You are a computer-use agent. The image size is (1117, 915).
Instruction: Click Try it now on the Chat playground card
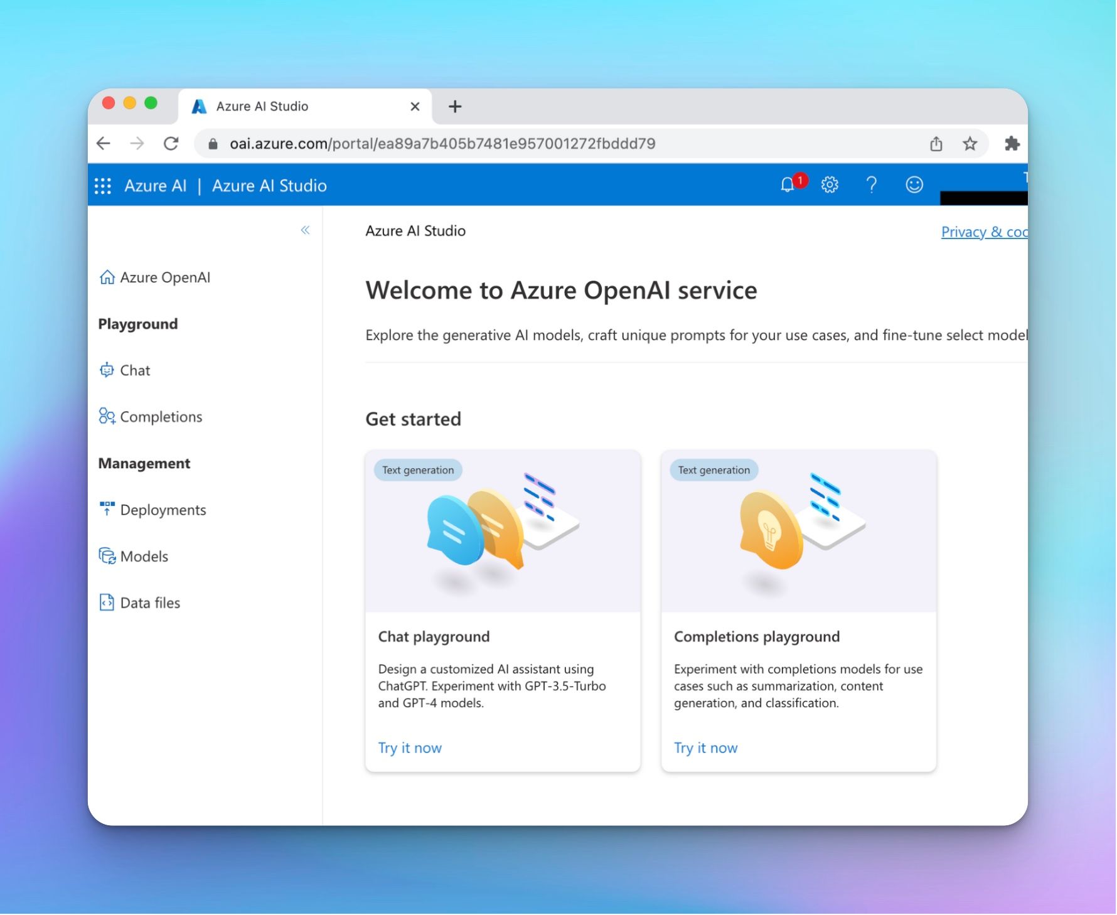click(410, 748)
